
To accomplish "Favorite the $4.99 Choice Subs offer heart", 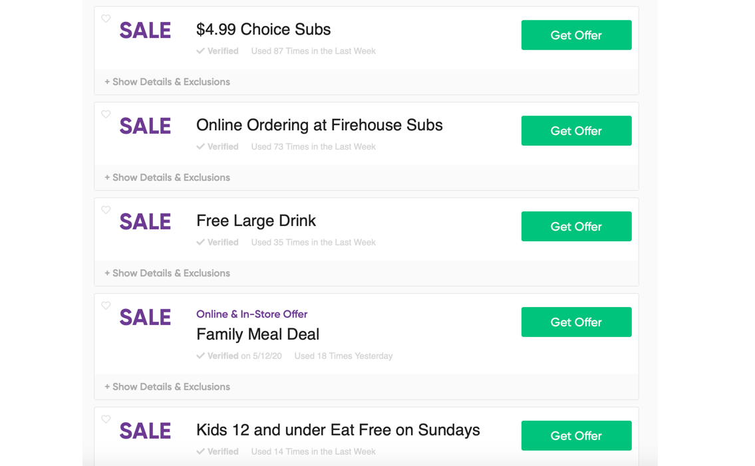I will pyautogui.click(x=106, y=19).
